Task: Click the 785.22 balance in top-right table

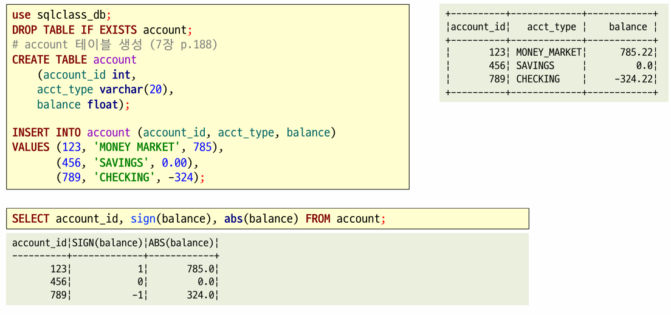Action: (x=638, y=53)
